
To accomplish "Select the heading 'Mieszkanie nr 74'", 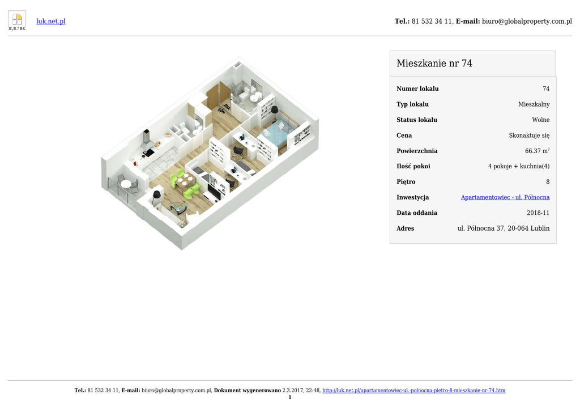I will (x=434, y=63).
